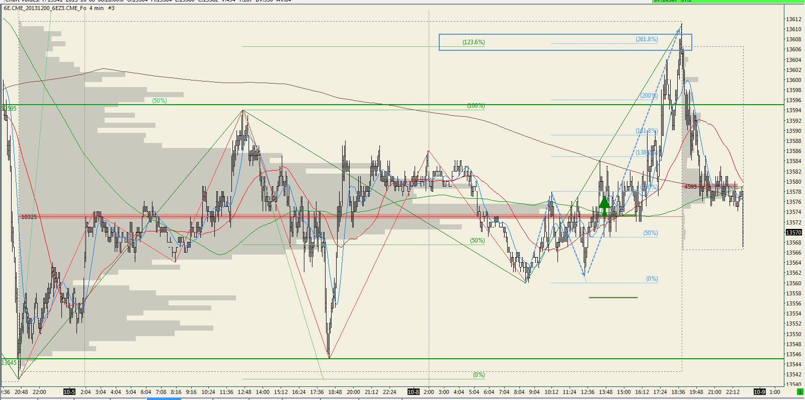This screenshot has height=400, width=805.
Task: Click the 13584 price on the scale
Action: [x=794, y=161]
